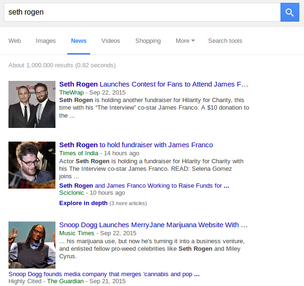Open 'Seth Rogen Launches Contest for Fans' headline
This screenshot has width=304, height=286.
click(x=153, y=84)
